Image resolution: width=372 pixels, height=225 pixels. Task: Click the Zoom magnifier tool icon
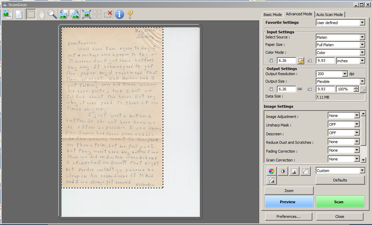[x=52, y=14]
